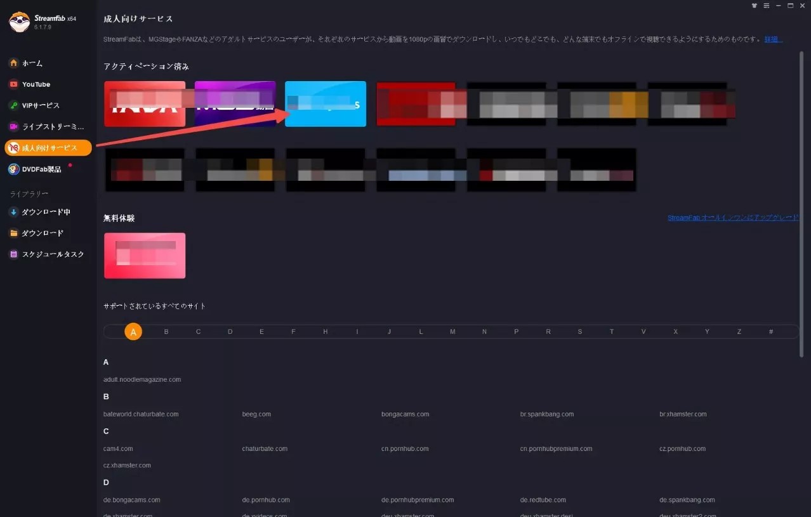Click the 詳細 link after the description
811x517 pixels.
773,39
